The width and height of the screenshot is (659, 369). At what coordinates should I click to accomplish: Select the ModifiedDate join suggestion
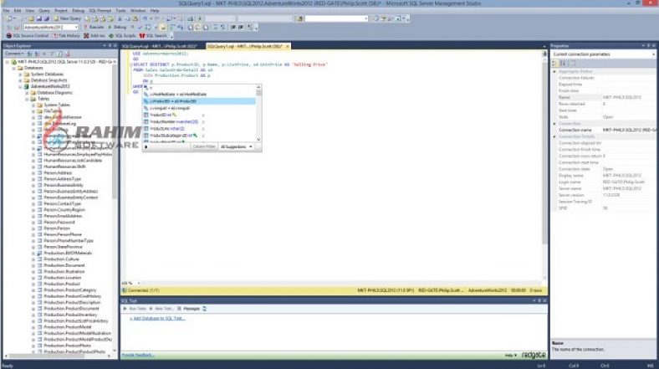click(199, 95)
